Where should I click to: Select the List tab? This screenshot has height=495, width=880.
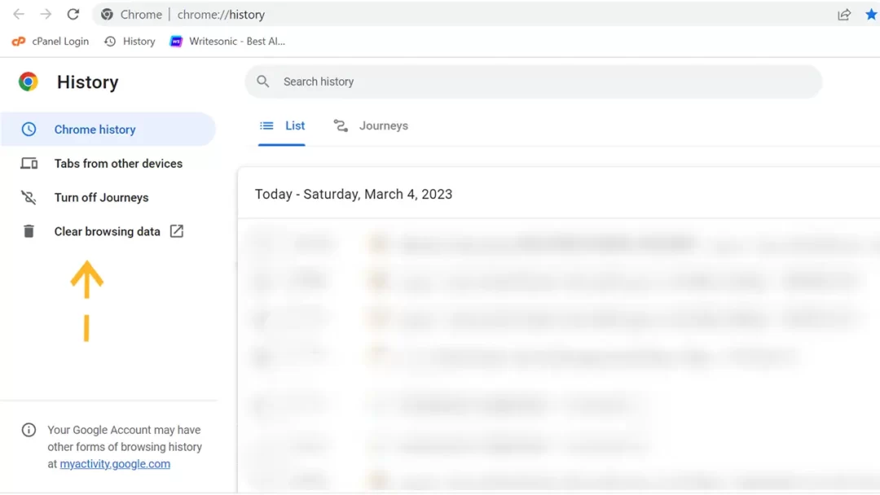tap(282, 126)
